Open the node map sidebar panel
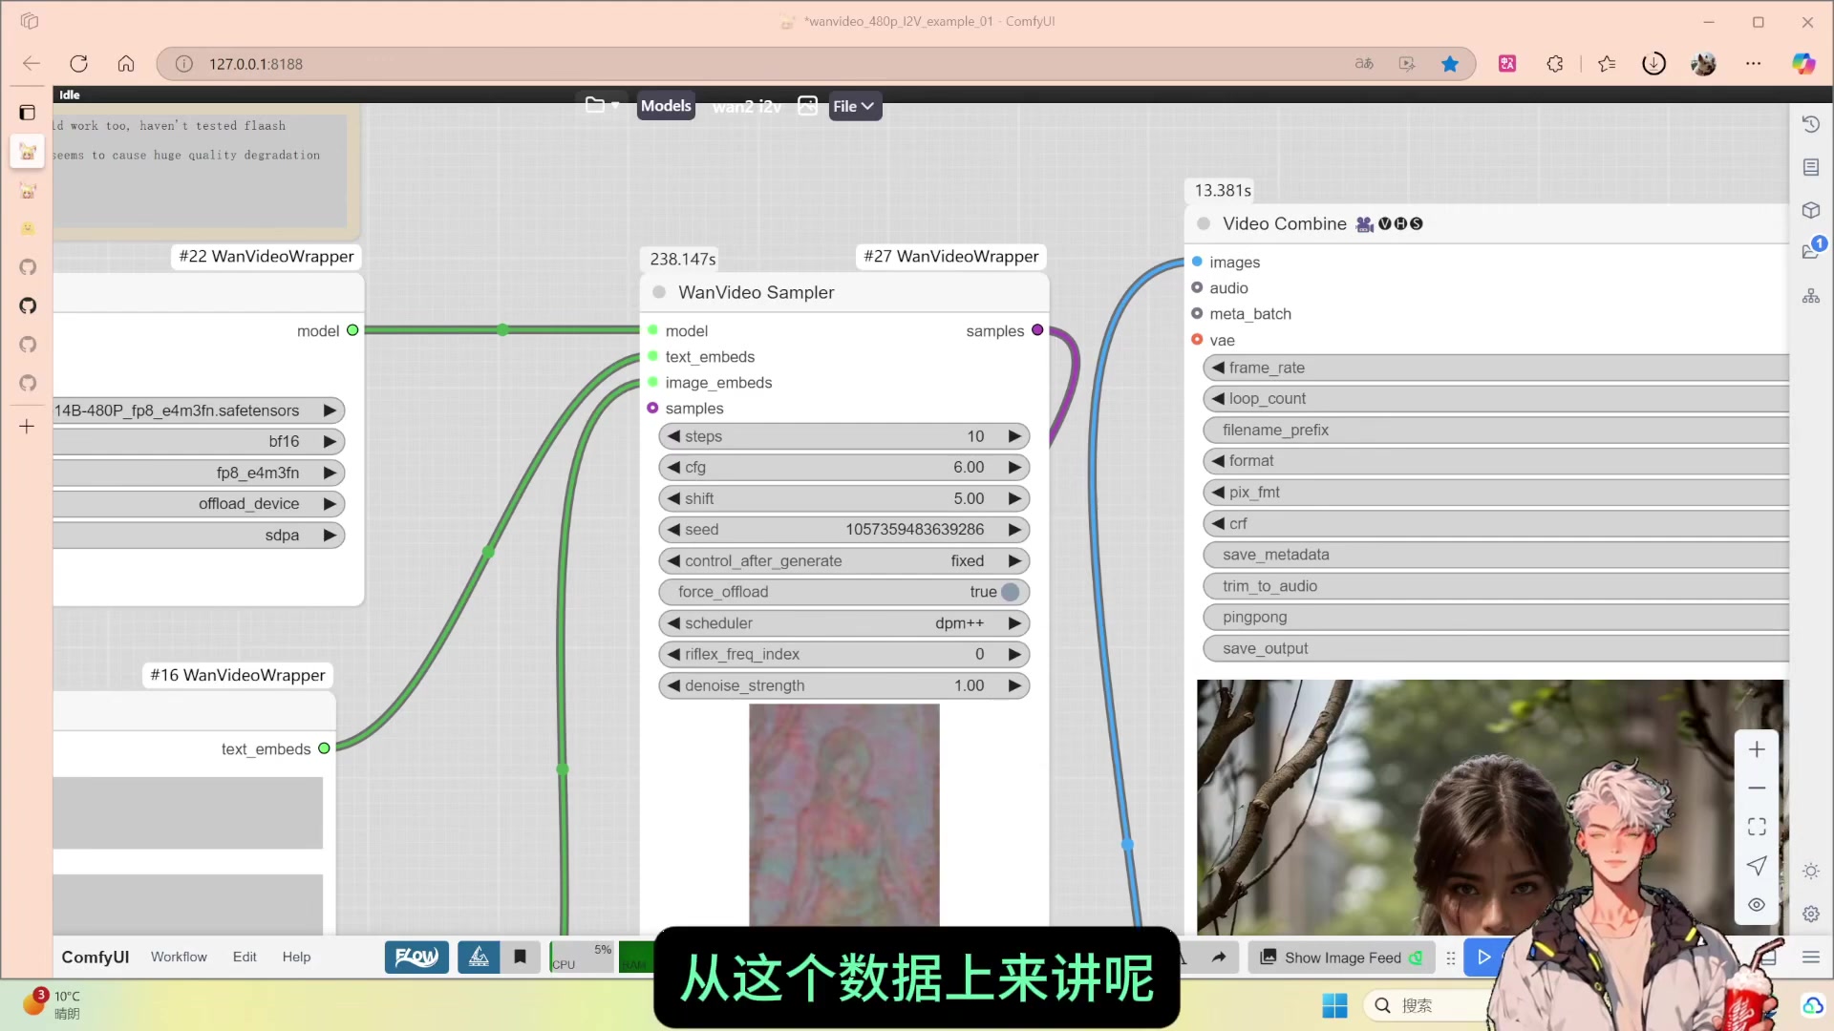This screenshot has width=1834, height=1031. pos(1810,295)
